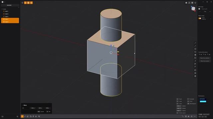This screenshot has width=213, height=119.
Task: Select the Box tool in right toolbar
Action: point(195,76)
